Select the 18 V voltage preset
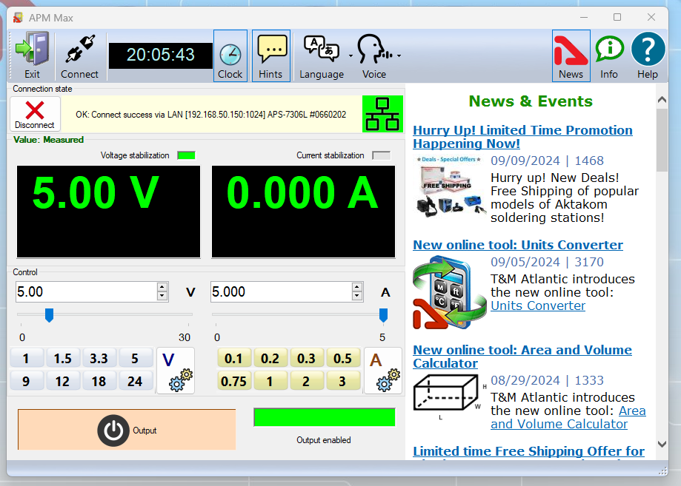681x486 pixels. click(99, 382)
